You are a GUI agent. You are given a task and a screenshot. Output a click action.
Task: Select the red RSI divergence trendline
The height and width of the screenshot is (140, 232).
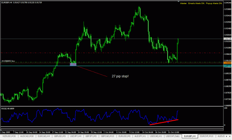tap(164, 122)
